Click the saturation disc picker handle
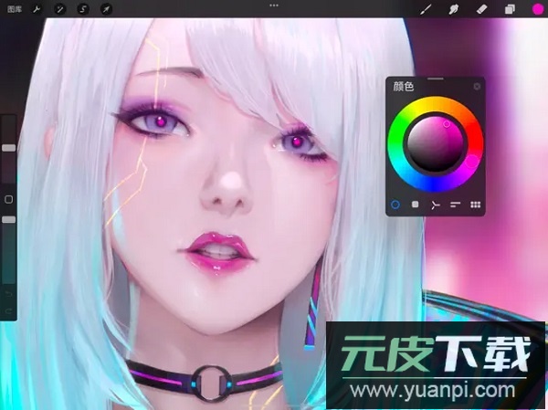 point(447,124)
